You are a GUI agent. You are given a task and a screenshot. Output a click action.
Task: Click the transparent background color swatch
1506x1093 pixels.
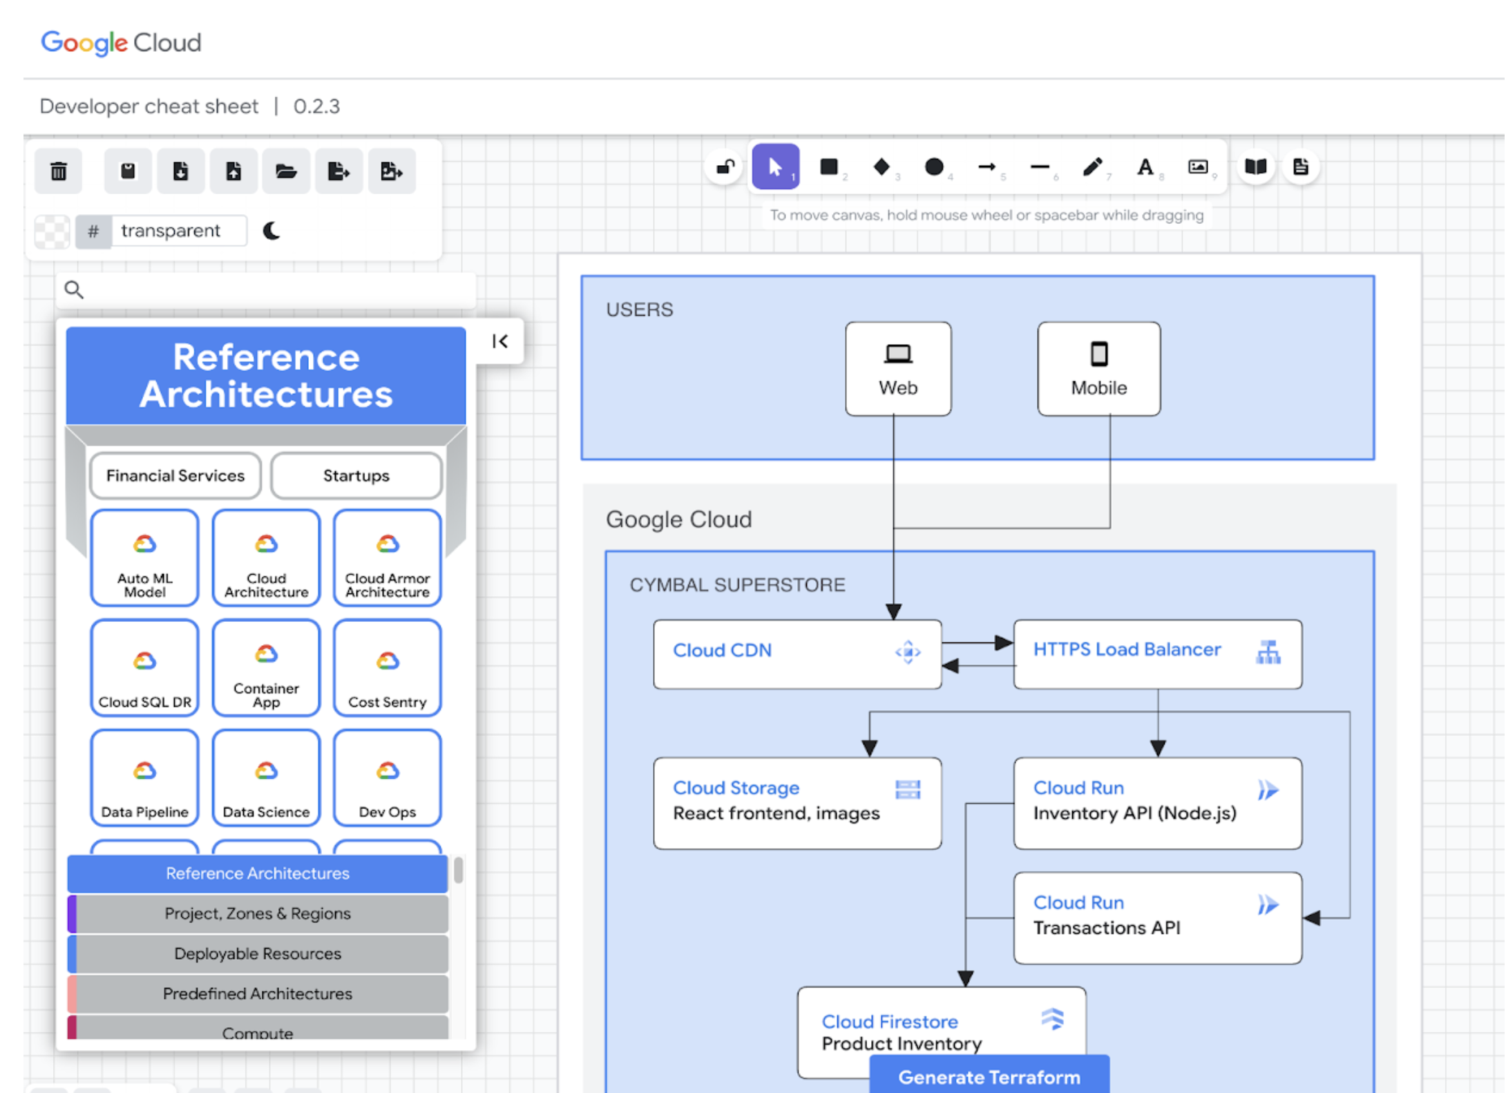(53, 230)
